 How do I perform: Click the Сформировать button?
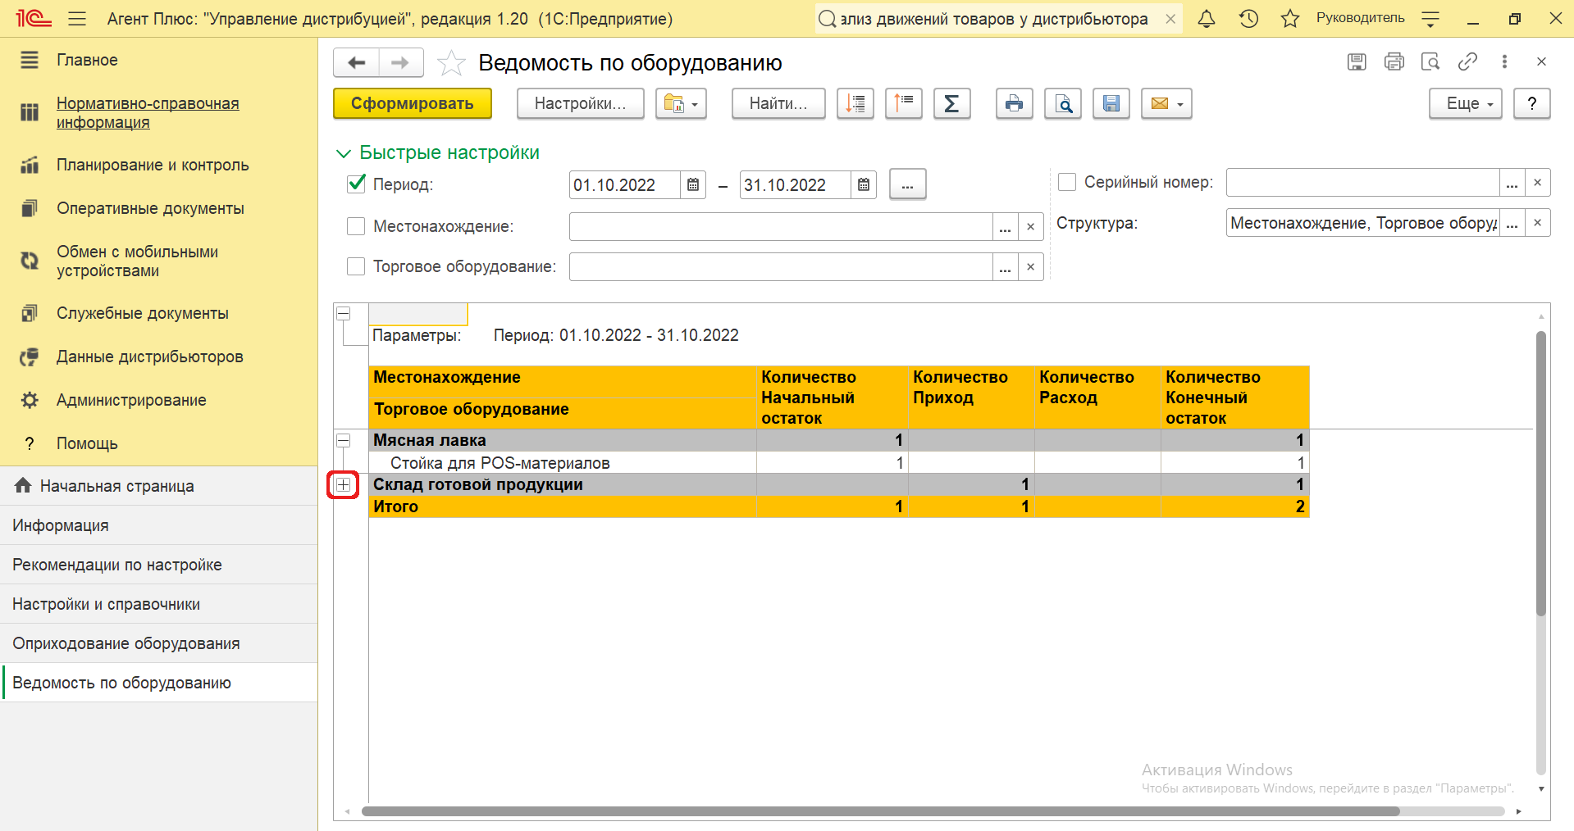pos(413,103)
